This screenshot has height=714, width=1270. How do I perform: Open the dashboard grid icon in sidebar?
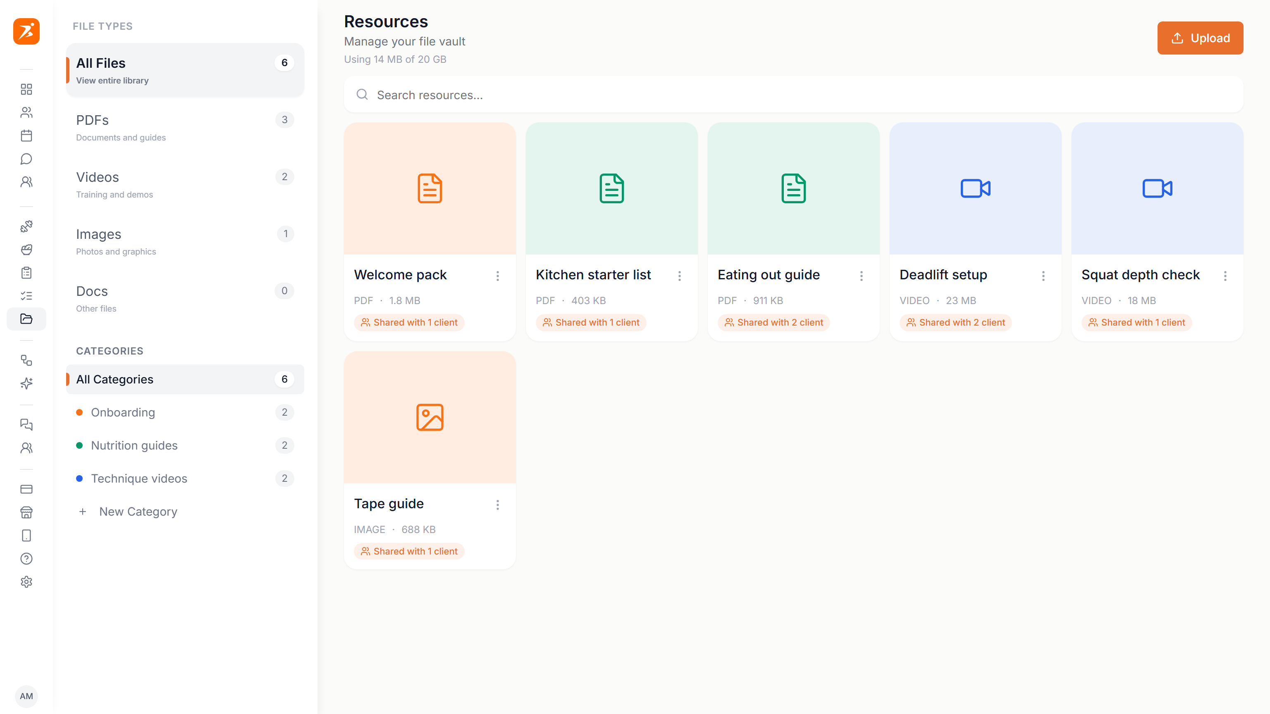click(26, 89)
